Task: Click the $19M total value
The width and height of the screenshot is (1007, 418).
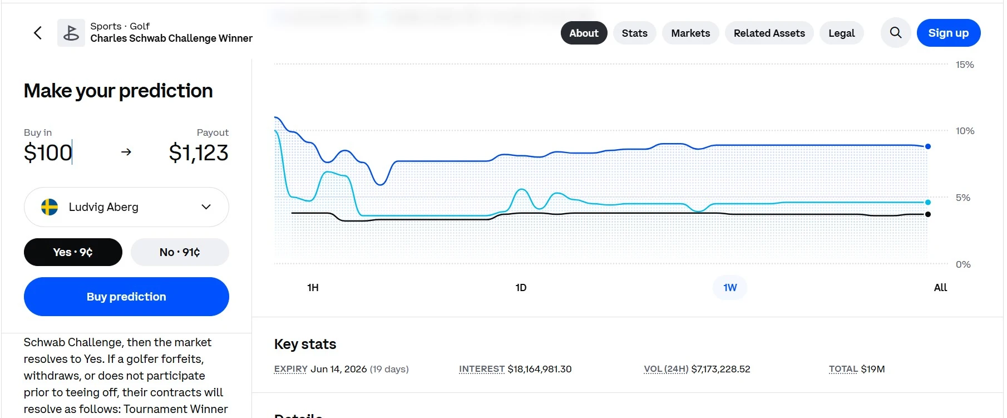Action: pos(873,369)
